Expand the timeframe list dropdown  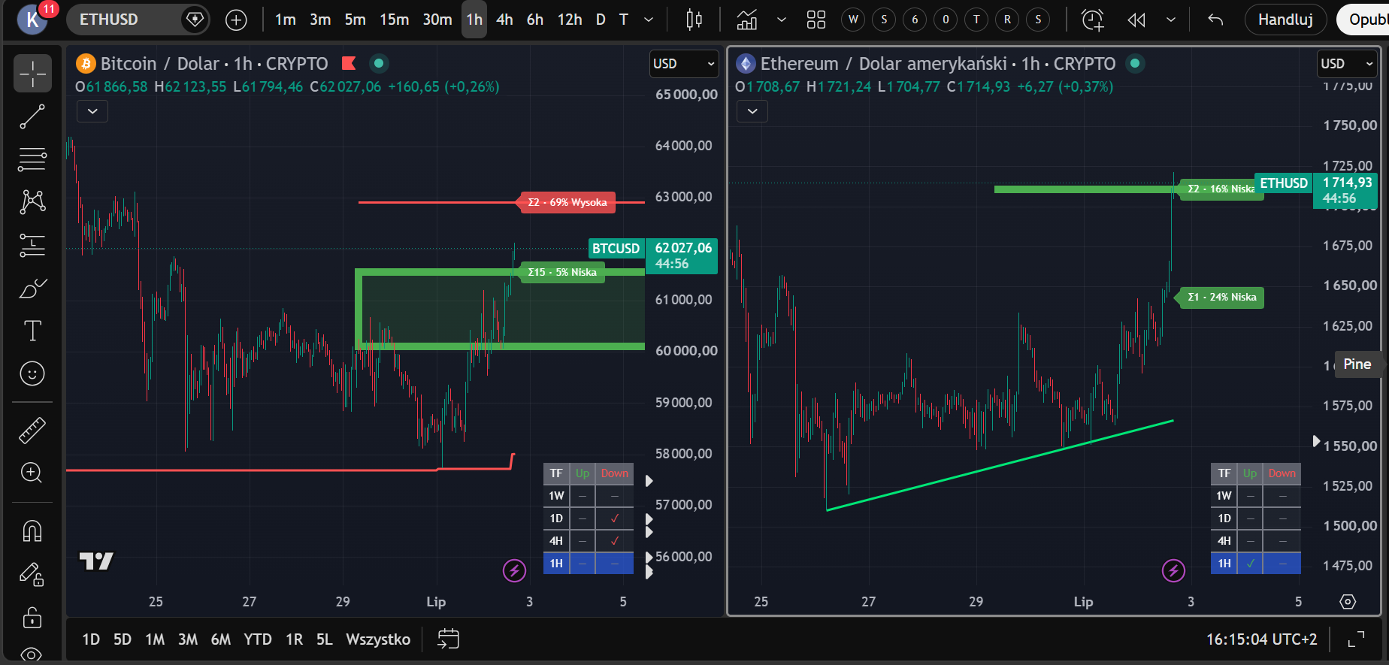click(x=649, y=20)
